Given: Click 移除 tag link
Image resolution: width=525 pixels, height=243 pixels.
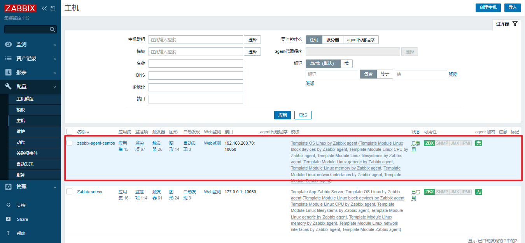Looking at the screenshot, I should (x=453, y=74).
